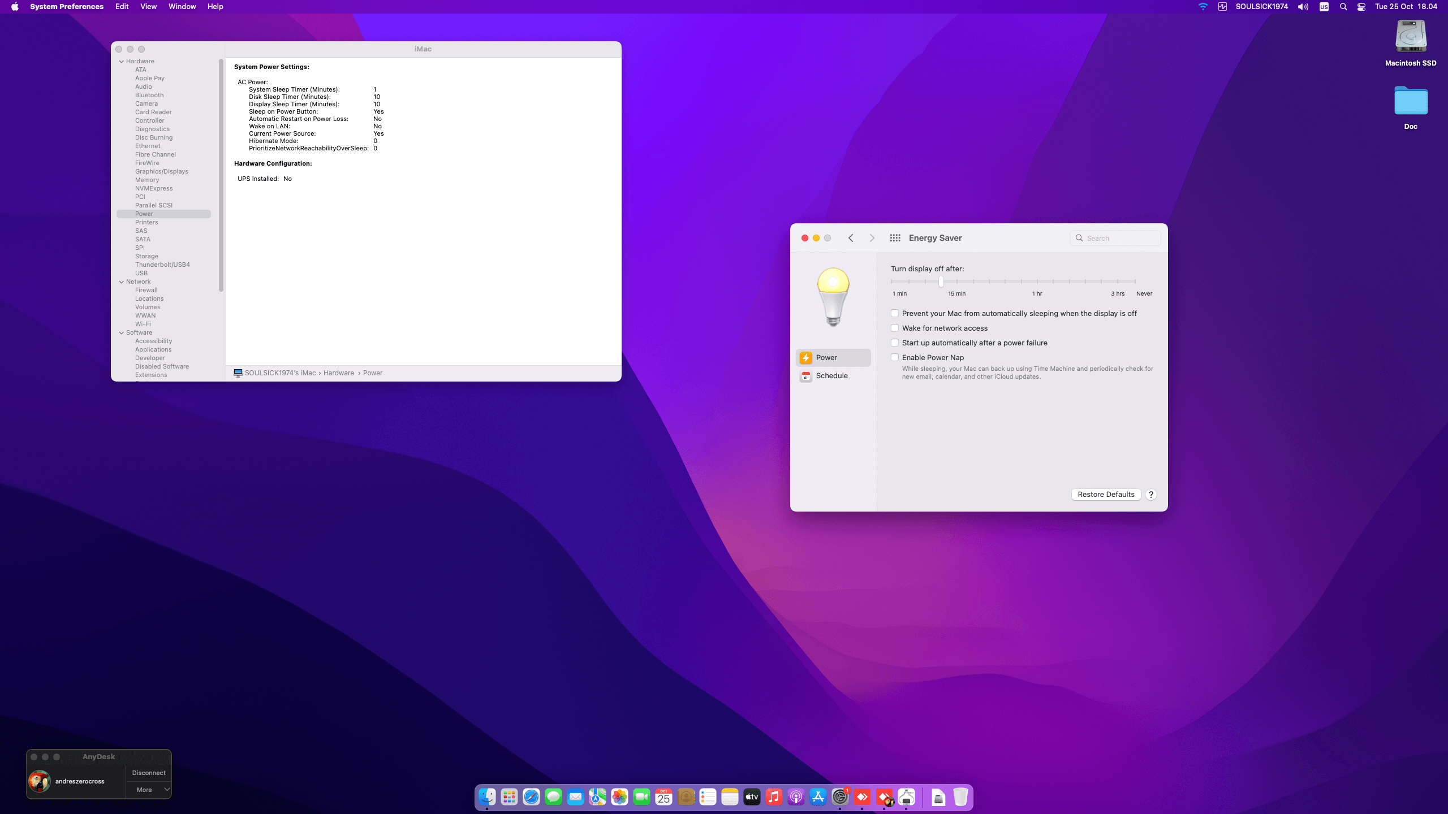Open Energy Saver help with question mark

(x=1150, y=495)
